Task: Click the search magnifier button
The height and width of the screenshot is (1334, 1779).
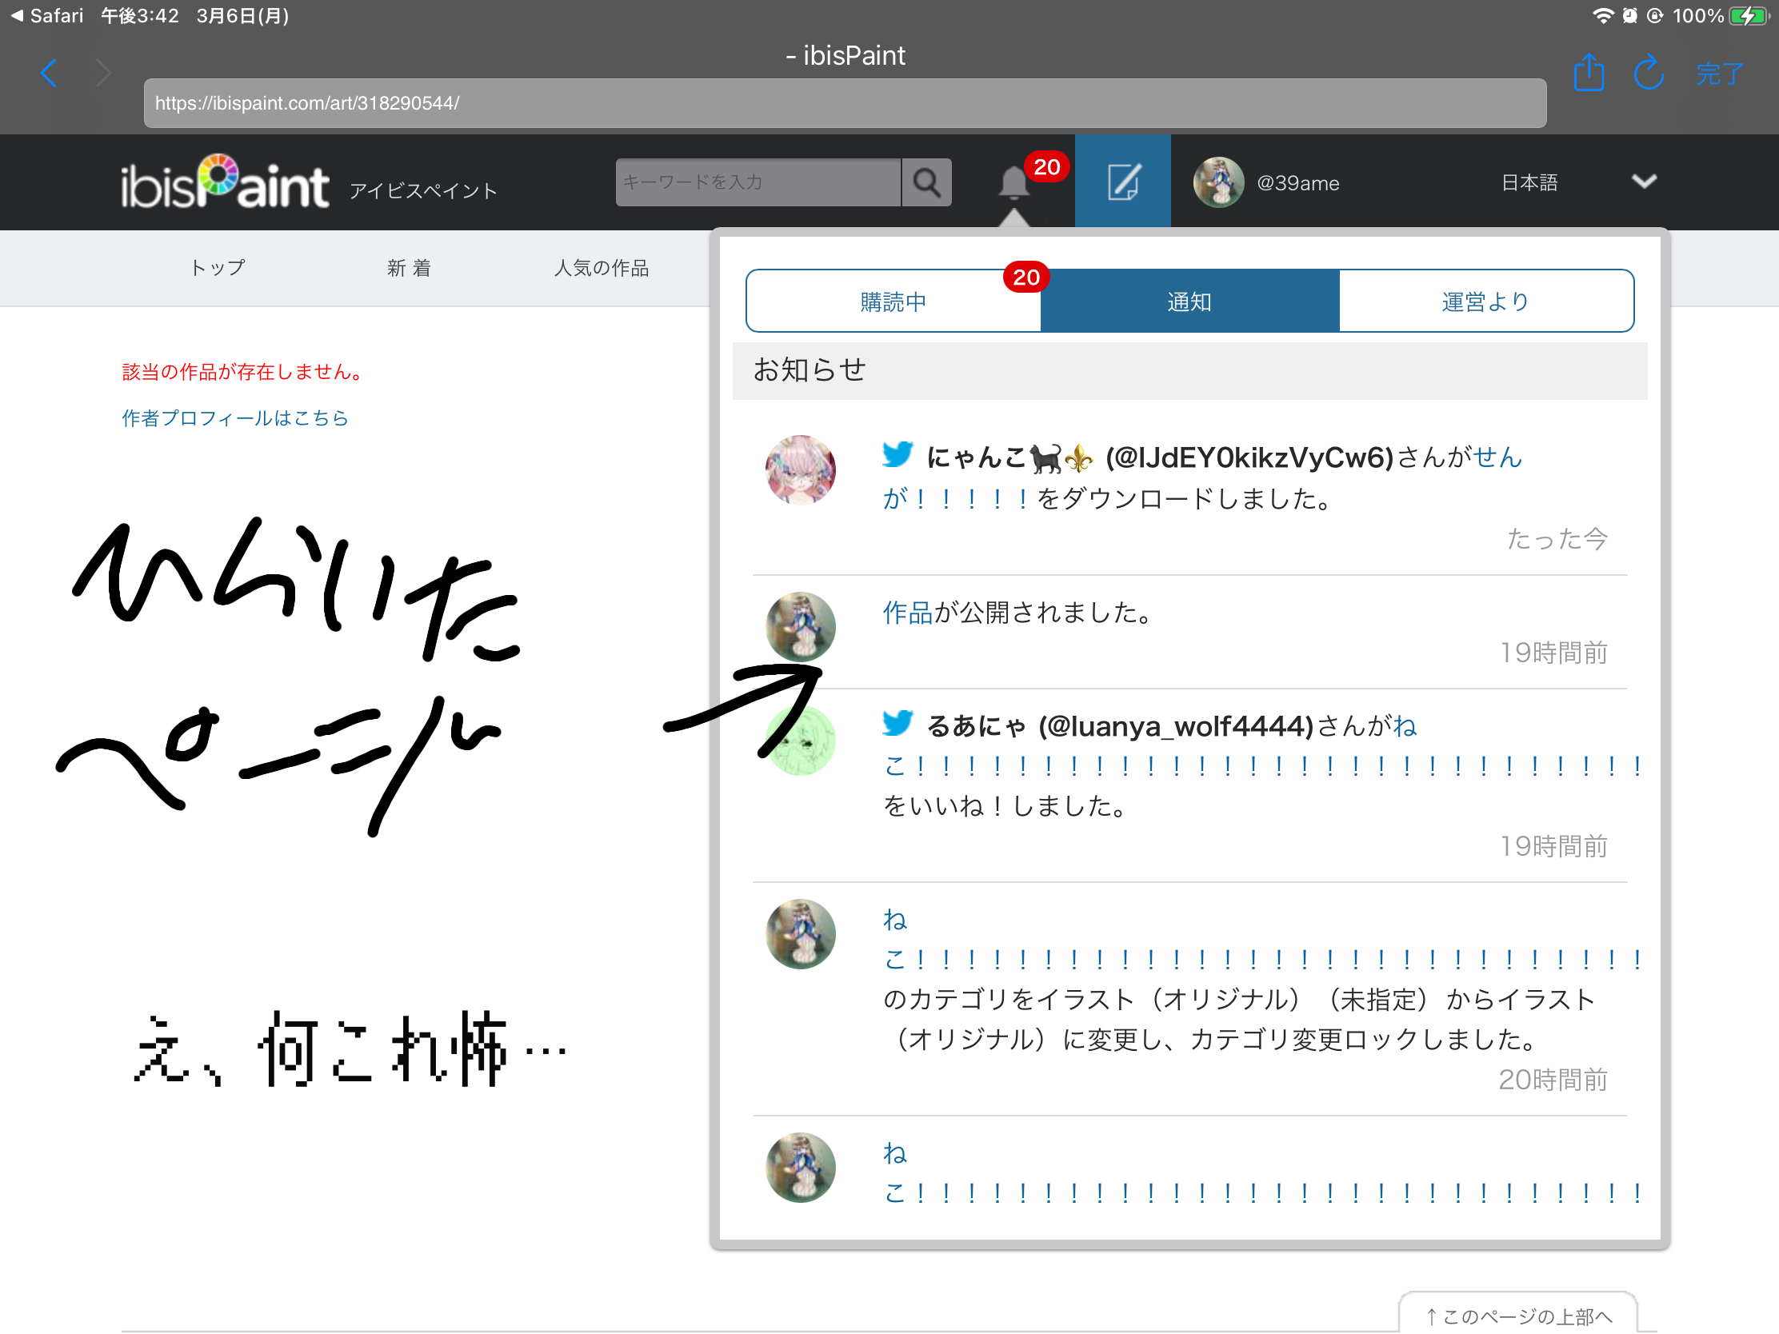Action: tap(926, 182)
